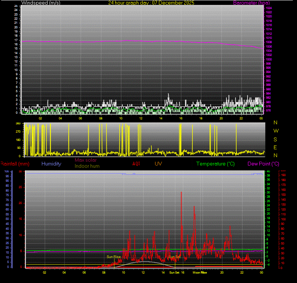Click the red '15' rainfall scale value
This screenshot has width=297, height=283.
[x=20, y=219]
